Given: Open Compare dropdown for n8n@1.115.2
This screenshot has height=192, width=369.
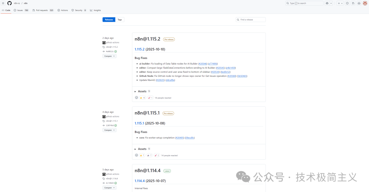Looking at the screenshot, I should [109, 56].
